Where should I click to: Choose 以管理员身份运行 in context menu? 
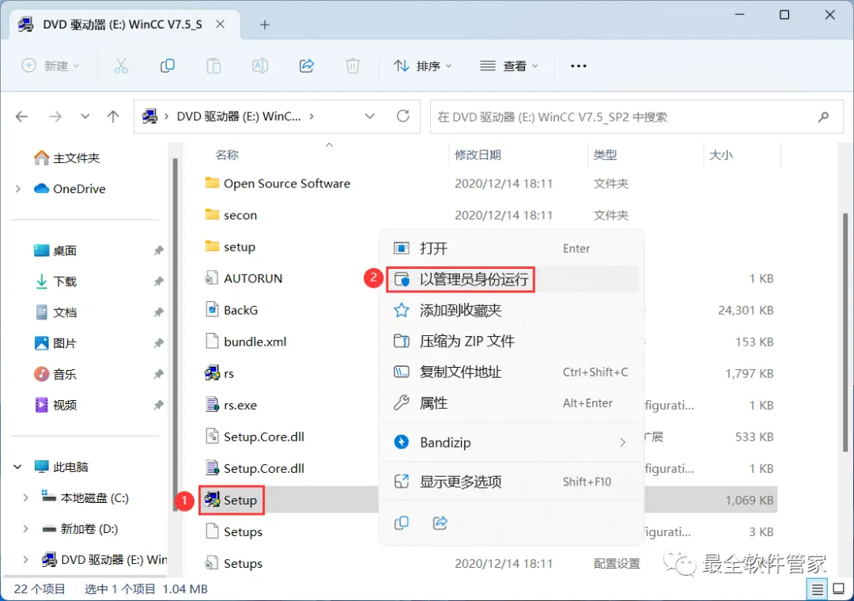(511, 279)
